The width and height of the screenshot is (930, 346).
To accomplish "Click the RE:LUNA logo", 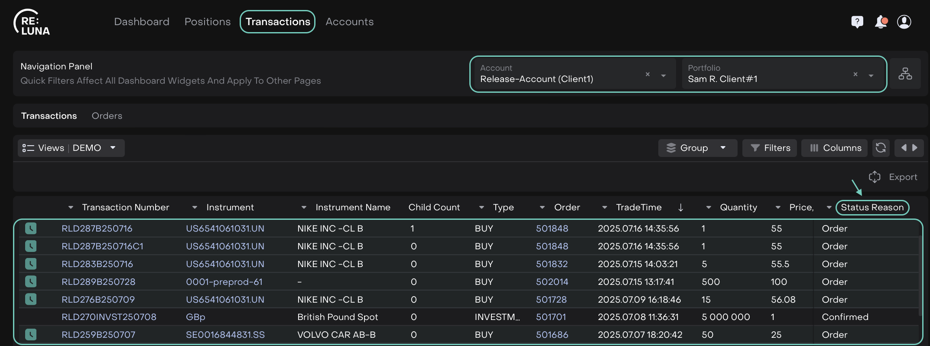I will tap(32, 23).
